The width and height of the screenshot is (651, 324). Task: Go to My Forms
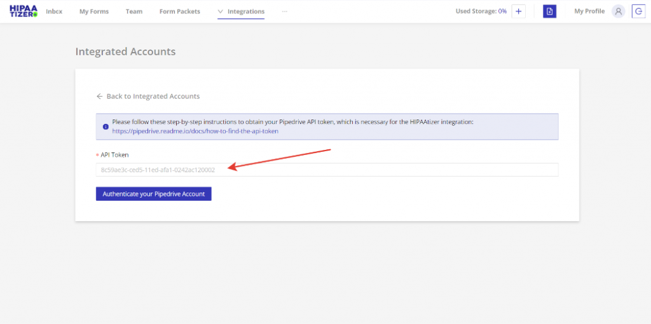coord(94,11)
